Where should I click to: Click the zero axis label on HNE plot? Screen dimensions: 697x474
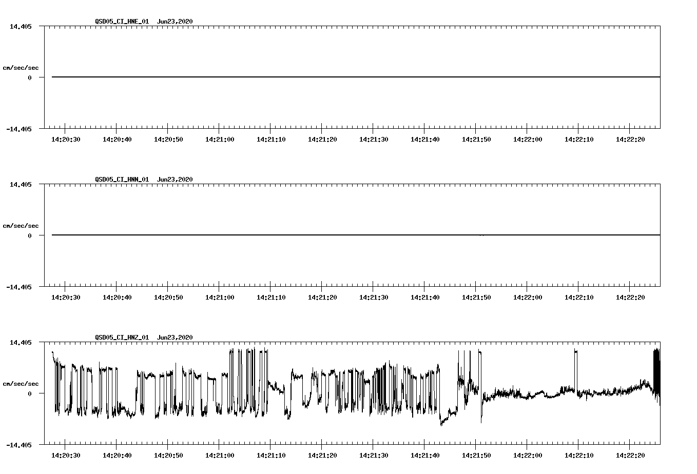[x=30, y=78]
